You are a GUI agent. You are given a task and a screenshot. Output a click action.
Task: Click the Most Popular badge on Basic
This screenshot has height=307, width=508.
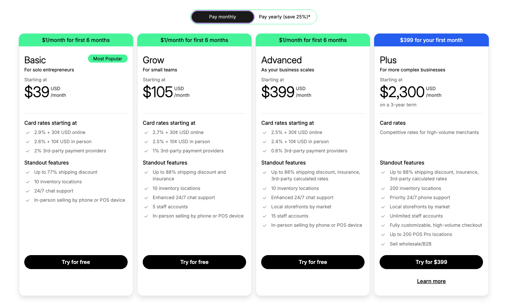point(107,59)
